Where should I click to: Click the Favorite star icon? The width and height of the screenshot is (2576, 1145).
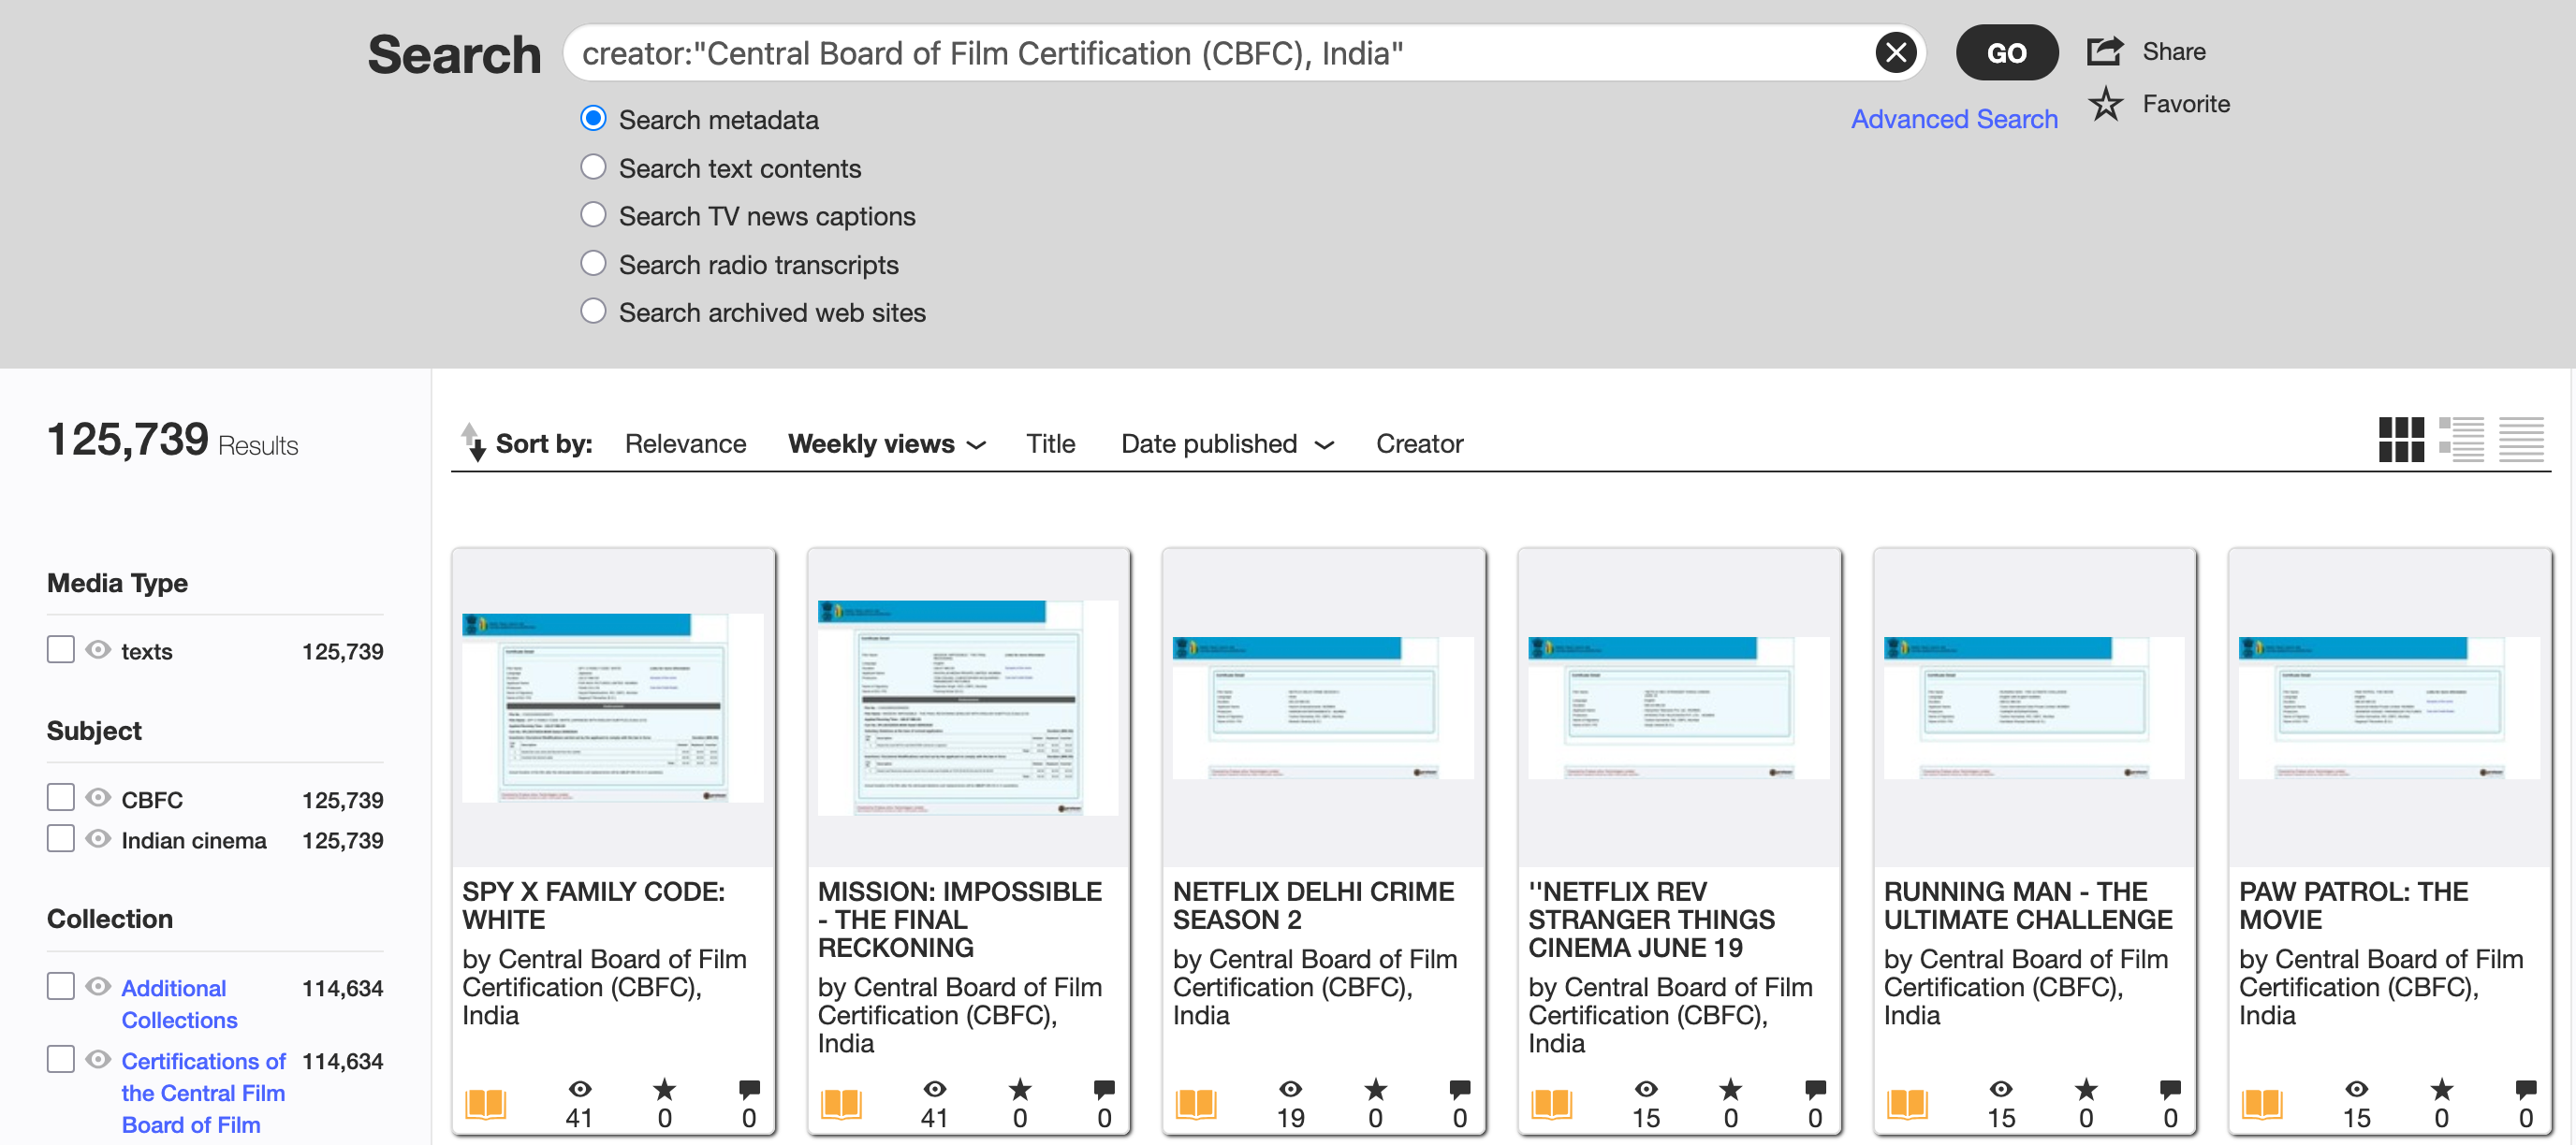pyautogui.click(x=2105, y=104)
